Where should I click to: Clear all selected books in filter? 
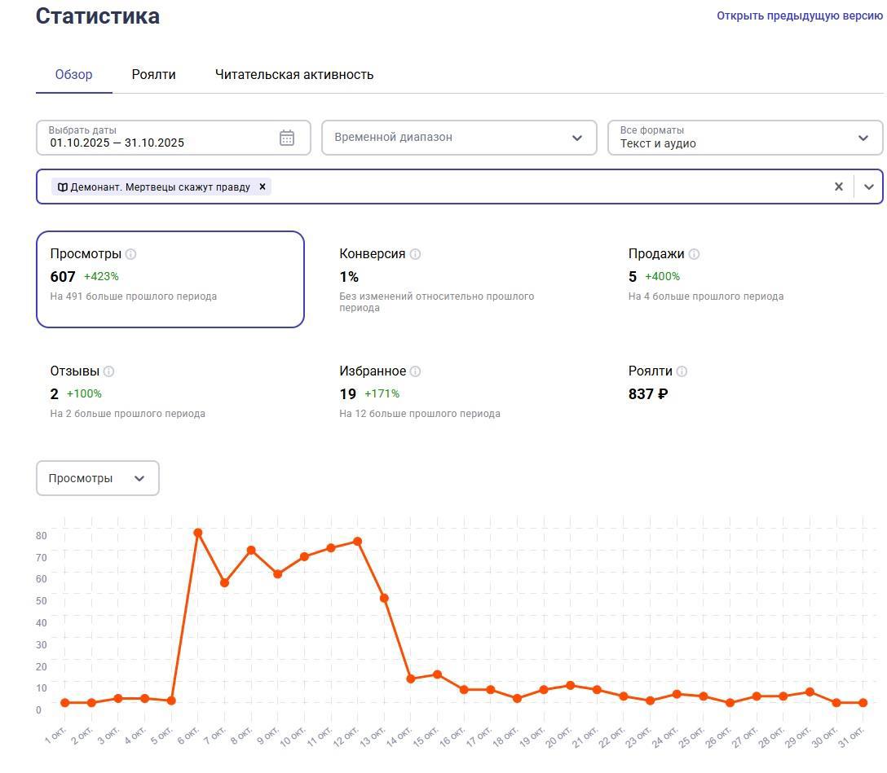pyautogui.click(x=838, y=187)
